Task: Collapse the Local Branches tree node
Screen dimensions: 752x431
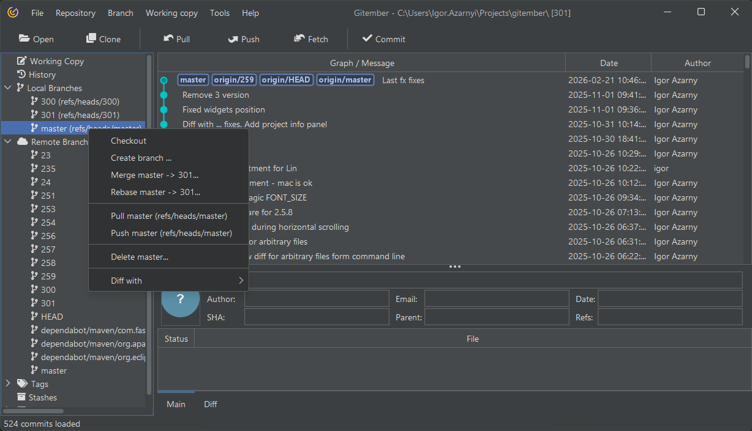Action: pos(8,88)
